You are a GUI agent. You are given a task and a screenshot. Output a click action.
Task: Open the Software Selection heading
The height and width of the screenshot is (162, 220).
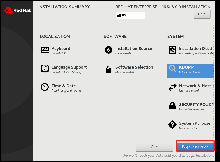tap(134, 67)
